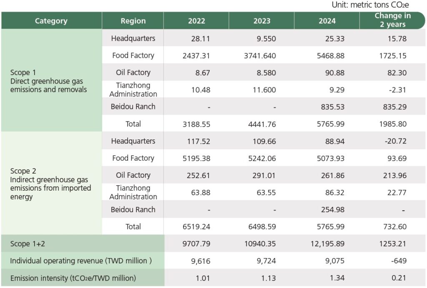Click the Category column header
The width and height of the screenshot is (427, 288).
pyautogui.click(x=51, y=21)
